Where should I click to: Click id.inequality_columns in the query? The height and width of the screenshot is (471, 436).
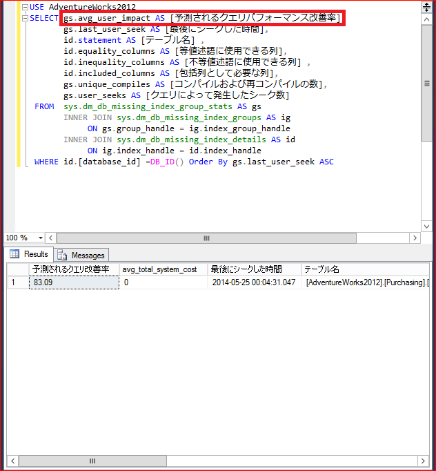[x=114, y=62]
